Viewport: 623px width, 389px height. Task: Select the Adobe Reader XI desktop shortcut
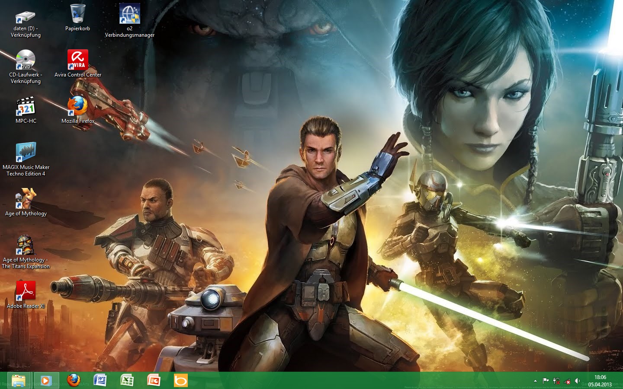click(26, 291)
